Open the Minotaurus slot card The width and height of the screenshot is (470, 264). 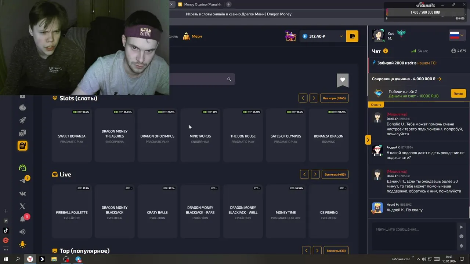tap(200, 135)
